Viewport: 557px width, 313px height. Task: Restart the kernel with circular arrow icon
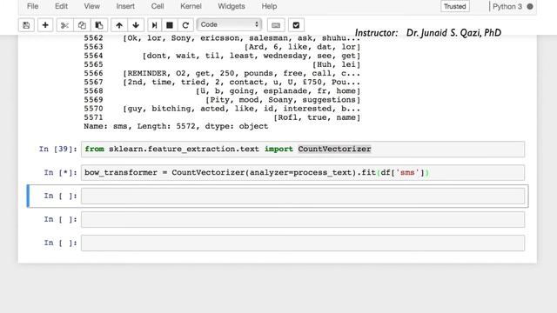click(185, 25)
